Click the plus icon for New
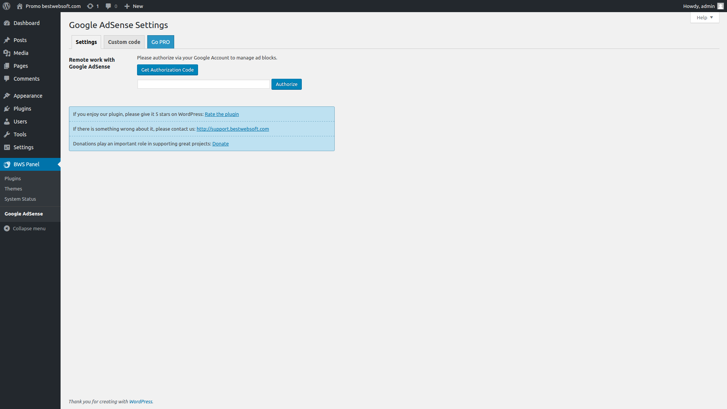727x409 pixels. click(127, 6)
